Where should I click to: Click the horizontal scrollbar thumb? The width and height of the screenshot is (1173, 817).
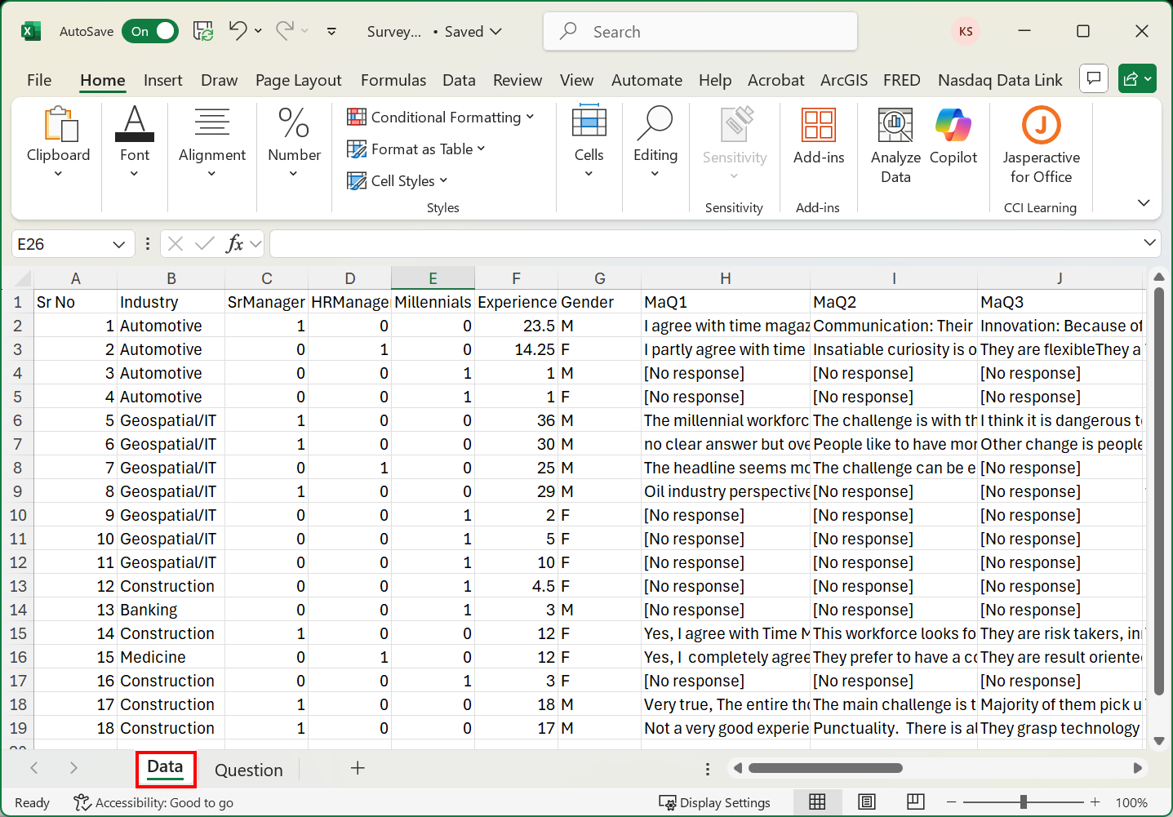(x=825, y=768)
